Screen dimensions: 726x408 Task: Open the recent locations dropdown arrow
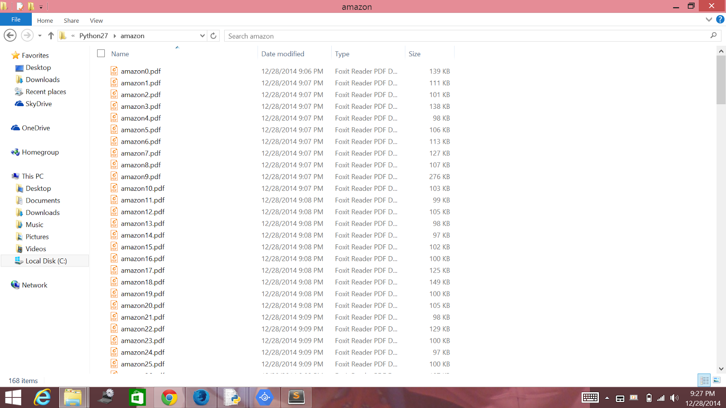(x=40, y=36)
